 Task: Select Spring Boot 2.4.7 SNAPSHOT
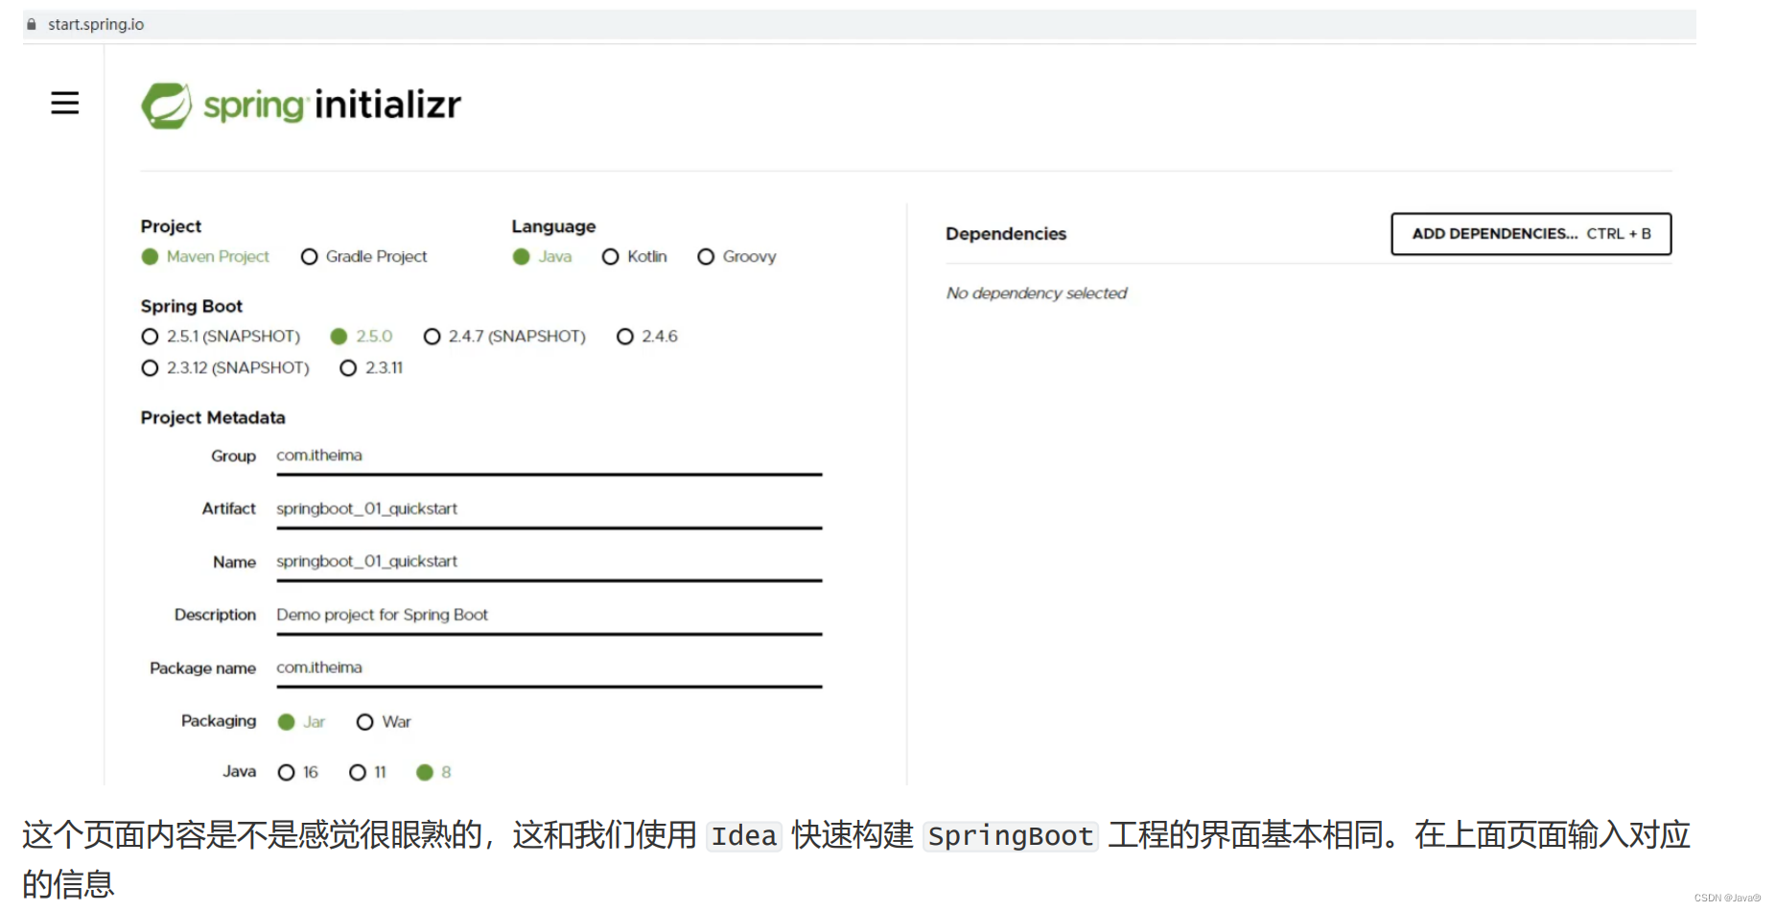[432, 336]
